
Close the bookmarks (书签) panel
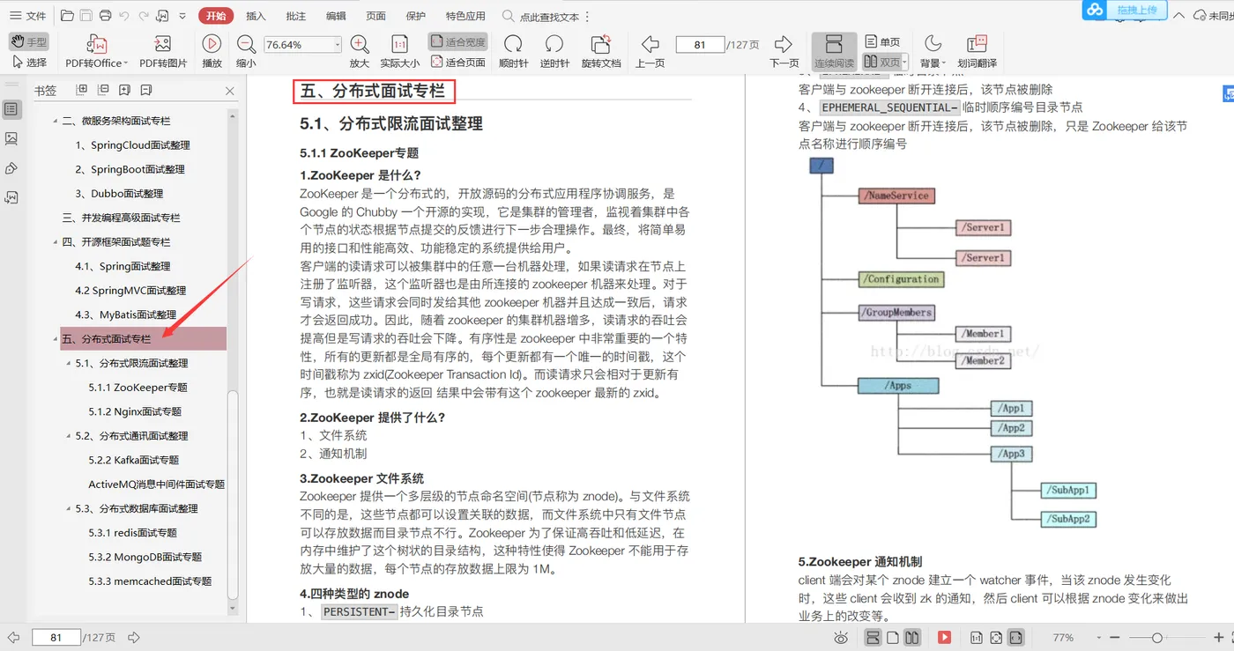coord(230,91)
